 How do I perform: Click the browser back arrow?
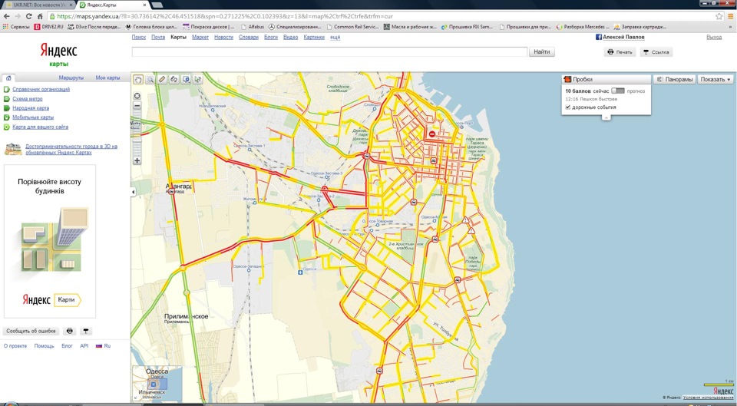pos(7,16)
